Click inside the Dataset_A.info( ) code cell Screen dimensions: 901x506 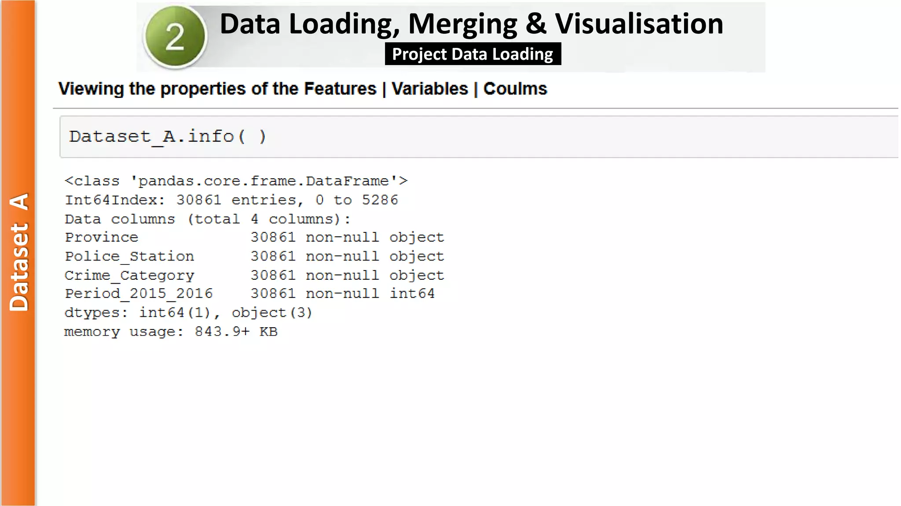[x=479, y=137]
